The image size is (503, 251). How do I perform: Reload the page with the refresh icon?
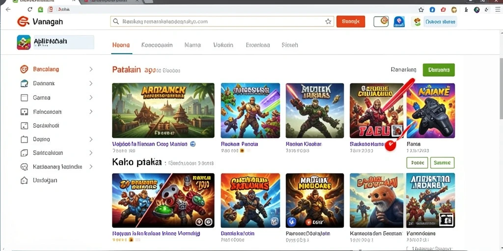(x=30, y=9)
